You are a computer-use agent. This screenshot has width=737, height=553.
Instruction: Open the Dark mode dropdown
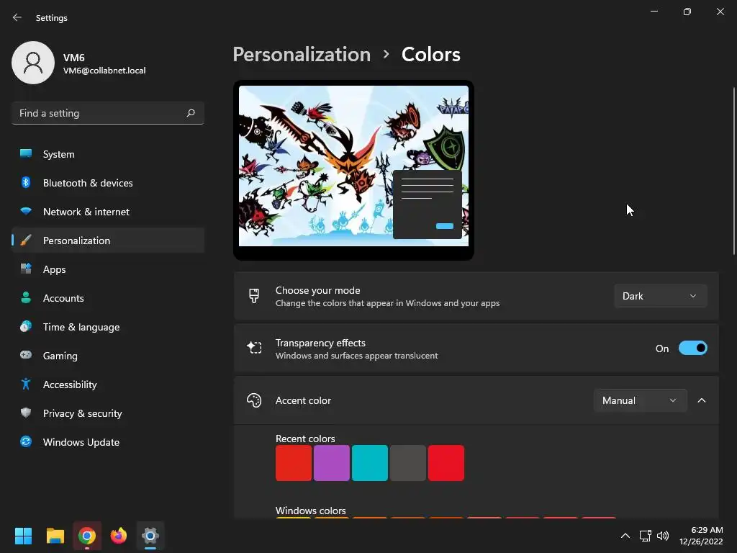pyautogui.click(x=661, y=296)
